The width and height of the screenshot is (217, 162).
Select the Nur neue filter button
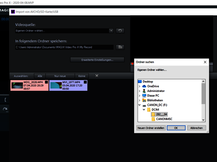pyautogui.click(x=60, y=76)
